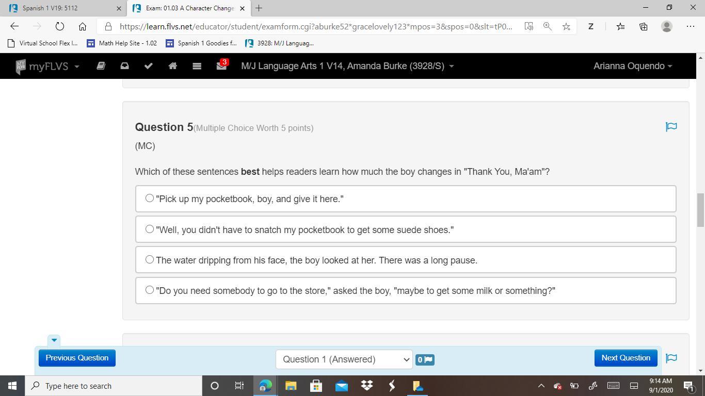Select answer "The water dripping from his face"
Viewport: 705px width, 396px height.
[406, 260]
